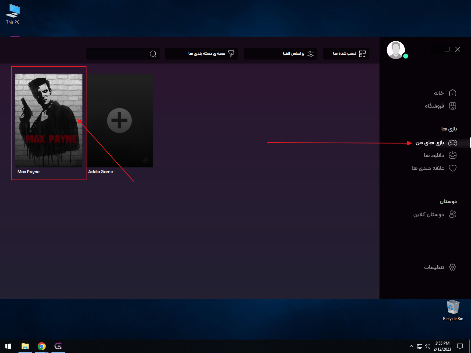Click the volume icon in system tray
471x353 pixels.
tap(428, 346)
